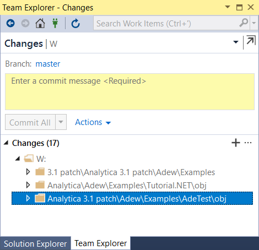The height and width of the screenshot is (250, 259).
Task: Click the search magnifier icon
Action: point(244,23)
